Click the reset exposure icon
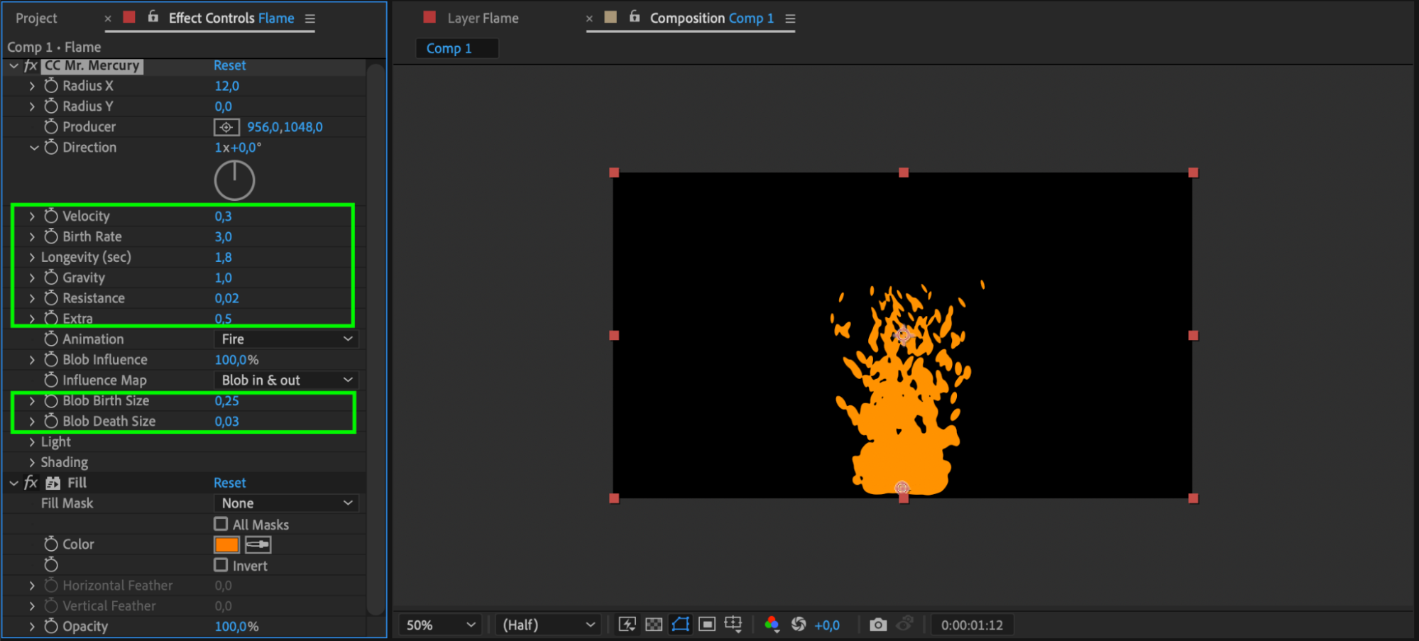1419x641 pixels. point(799,625)
